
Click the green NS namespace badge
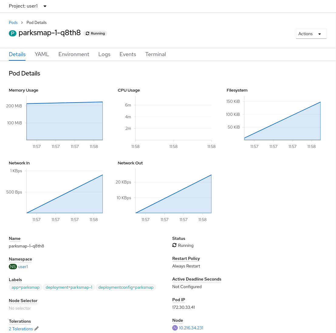point(13,267)
